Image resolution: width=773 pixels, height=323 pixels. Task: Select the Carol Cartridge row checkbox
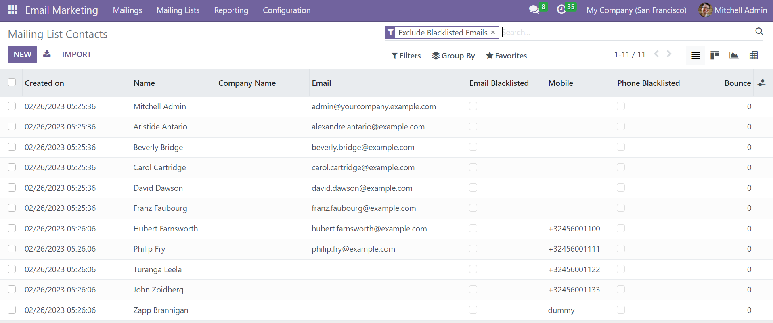coord(12,167)
